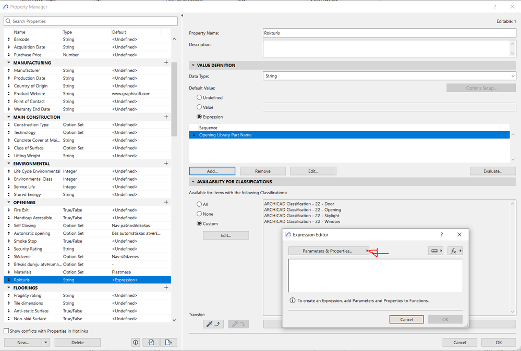Open the New button dropdown arrow
The image size is (521, 351).
(46, 342)
